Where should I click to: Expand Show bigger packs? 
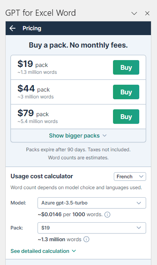78,136
